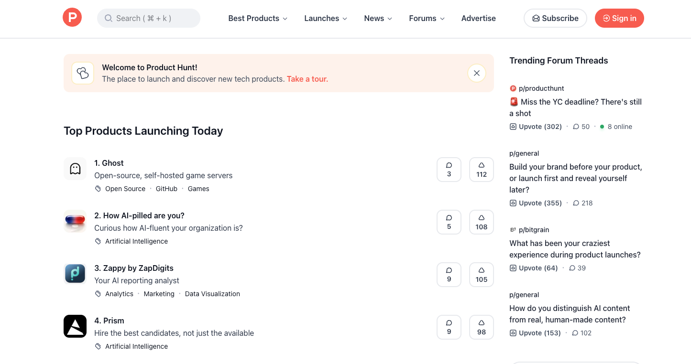Select the Sign in button
This screenshot has width=691, height=364.
click(619, 18)
